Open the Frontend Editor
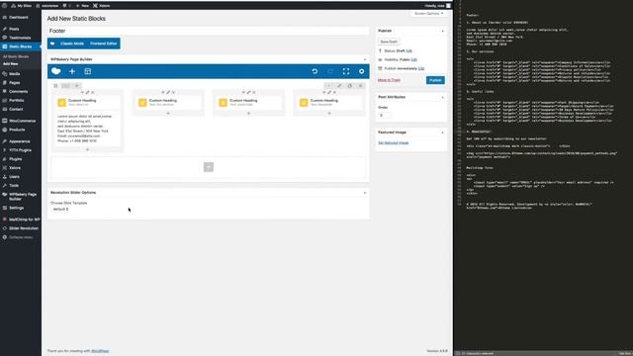The height and width of the screenshot is (356, 633). point(103,44)
